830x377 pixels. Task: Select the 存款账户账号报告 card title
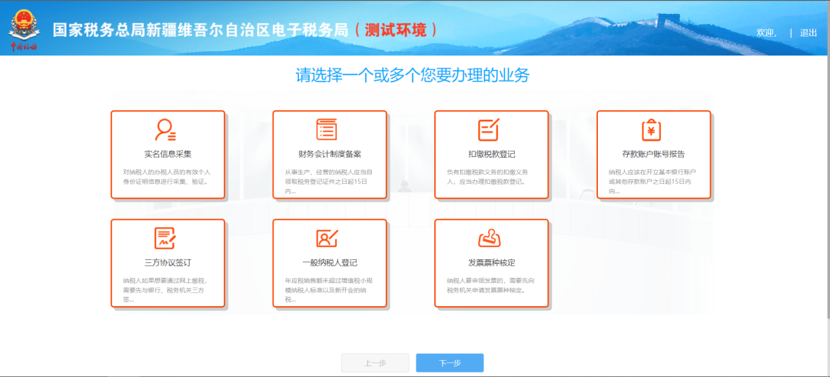654,155
